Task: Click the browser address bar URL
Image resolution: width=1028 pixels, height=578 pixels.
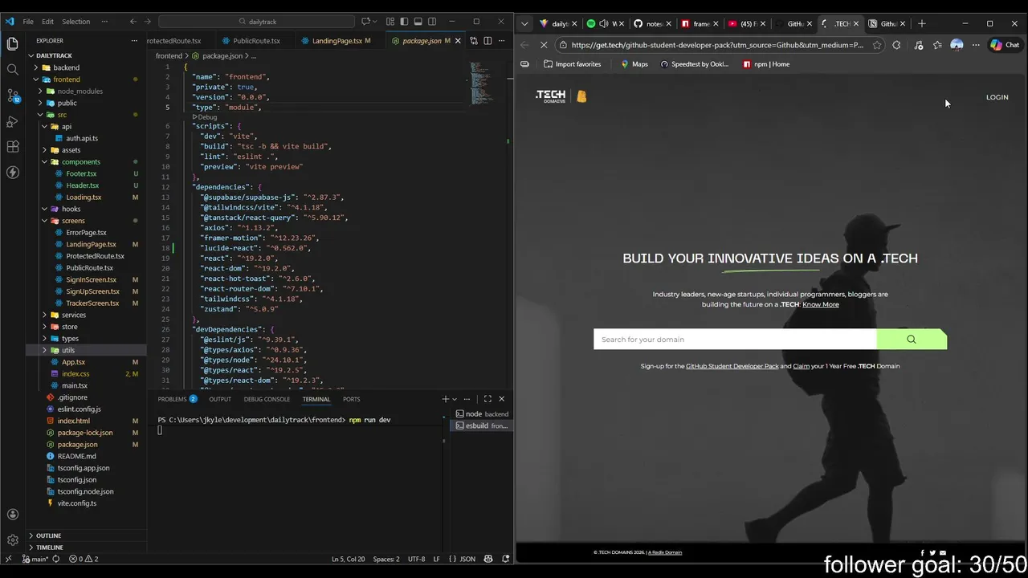Action: 717,45
